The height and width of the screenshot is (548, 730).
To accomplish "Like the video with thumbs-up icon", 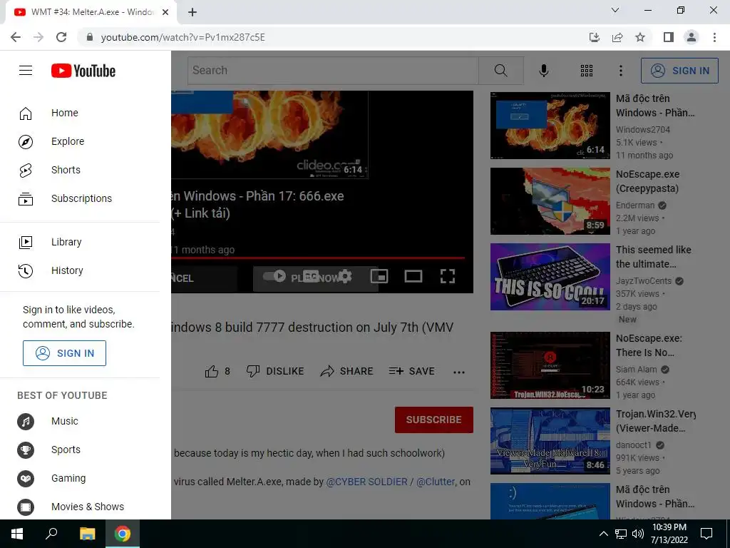I will 212,371.
